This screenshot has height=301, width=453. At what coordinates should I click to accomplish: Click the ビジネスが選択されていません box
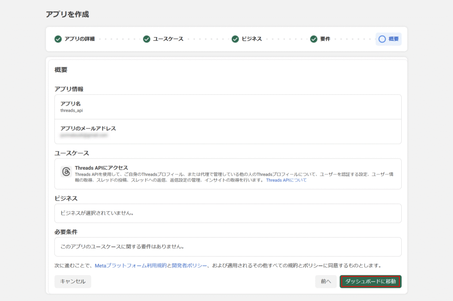228,213
